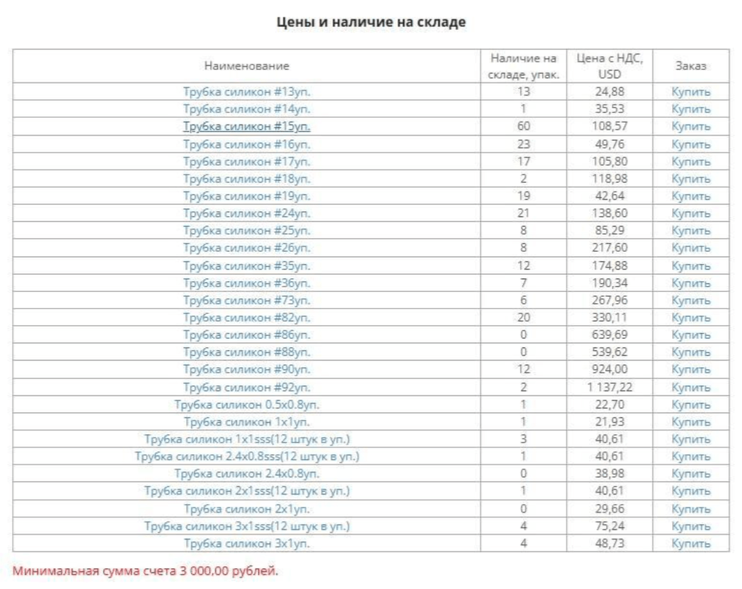
Task: Click Купить for Трубка силикон 1x1уп.
Action: (x=691, y=422)
